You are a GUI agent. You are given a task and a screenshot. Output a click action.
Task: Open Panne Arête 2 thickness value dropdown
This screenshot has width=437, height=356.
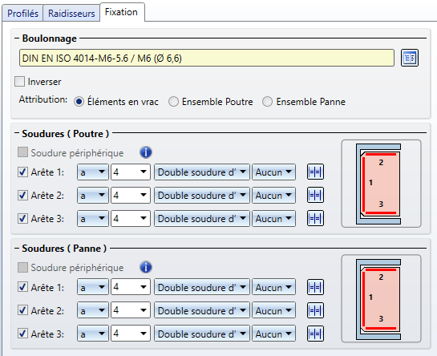click(x=131, y=310)
